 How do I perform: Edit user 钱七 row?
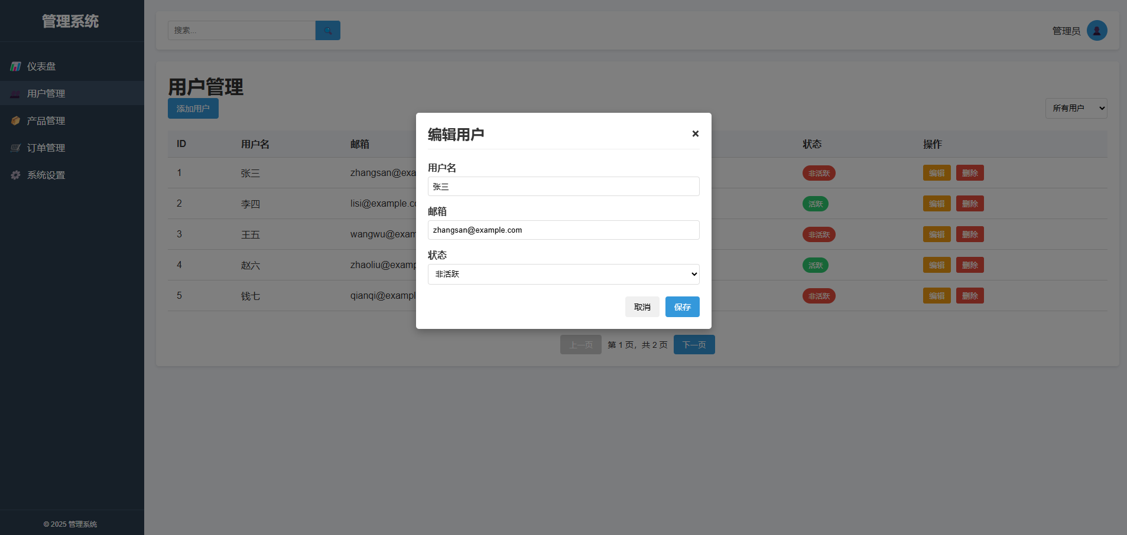pos(936,296)
